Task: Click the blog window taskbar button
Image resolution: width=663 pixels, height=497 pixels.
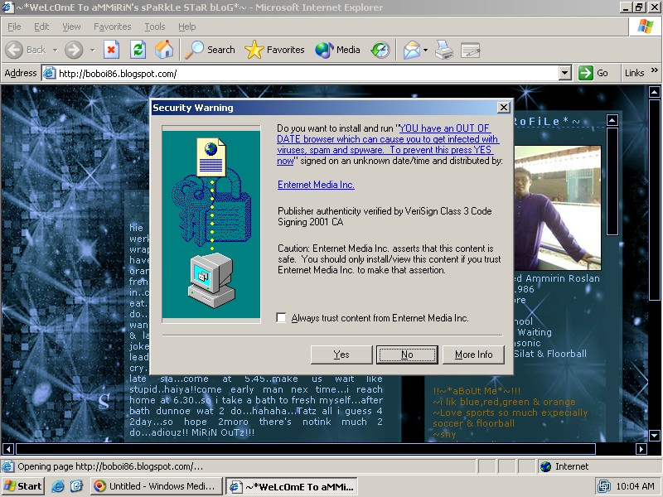Action: [292, 486]
